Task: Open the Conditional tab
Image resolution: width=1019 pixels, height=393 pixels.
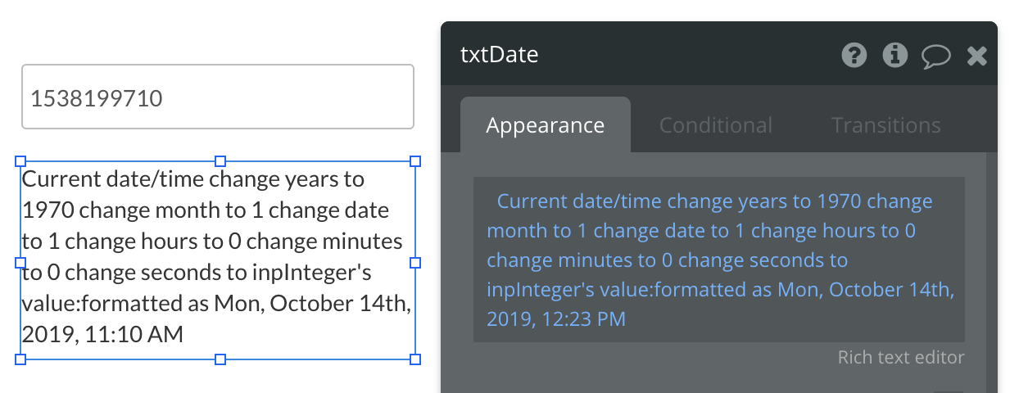Action: (x=715, y=125)
